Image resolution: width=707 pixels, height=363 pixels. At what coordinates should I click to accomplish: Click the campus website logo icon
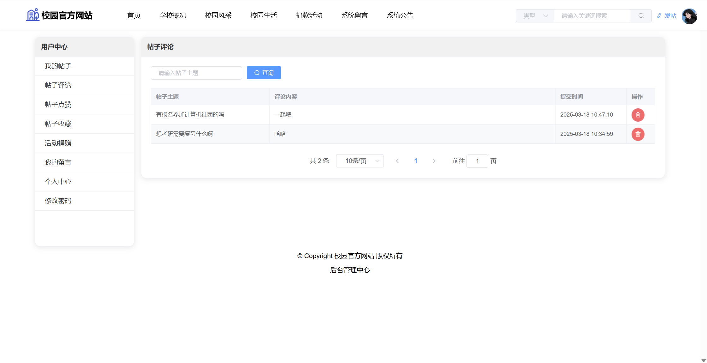[33, 15]
